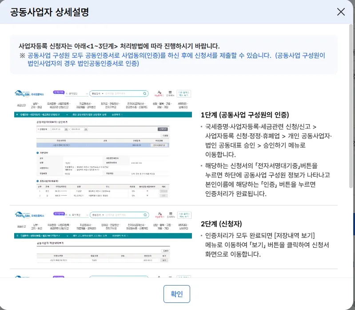
Task: Close the 공동사업자 상세설명 dialog
Action: [x=341, y=12]
